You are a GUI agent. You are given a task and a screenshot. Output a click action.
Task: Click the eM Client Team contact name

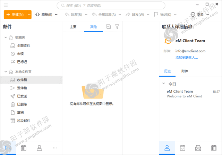[x=190, y=41]
